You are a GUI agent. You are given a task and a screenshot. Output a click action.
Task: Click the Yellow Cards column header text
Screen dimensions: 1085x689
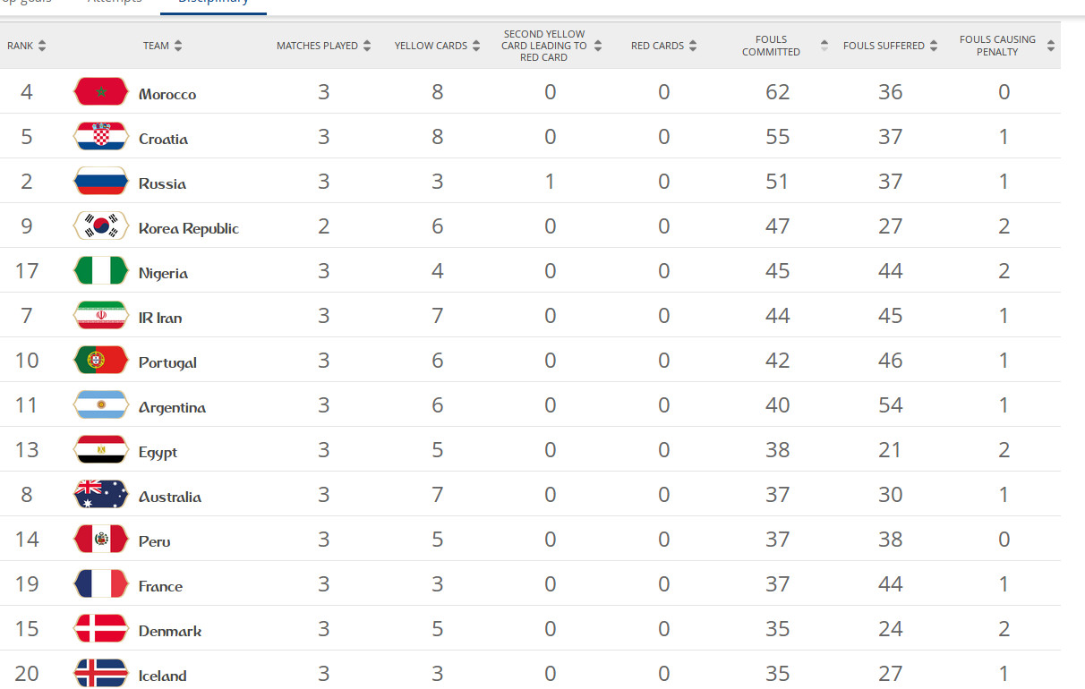tap(431, 46)
